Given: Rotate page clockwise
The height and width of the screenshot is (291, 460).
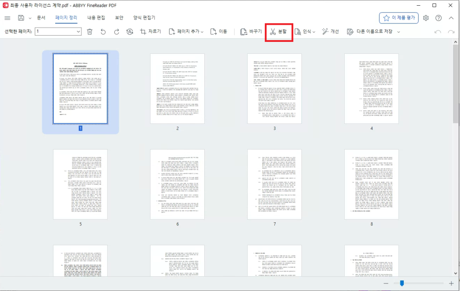Looking at the screenshot, I should pos(117,32).
